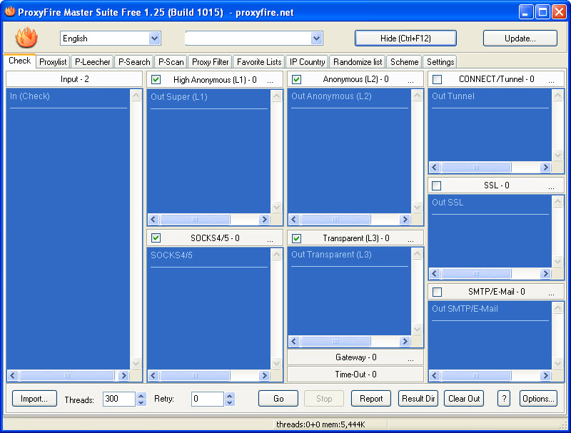The width and height of the screenshot is (571, 433).
Task: Click the Clear Out button
Action: pyautogui.click(x=464, y=399)
